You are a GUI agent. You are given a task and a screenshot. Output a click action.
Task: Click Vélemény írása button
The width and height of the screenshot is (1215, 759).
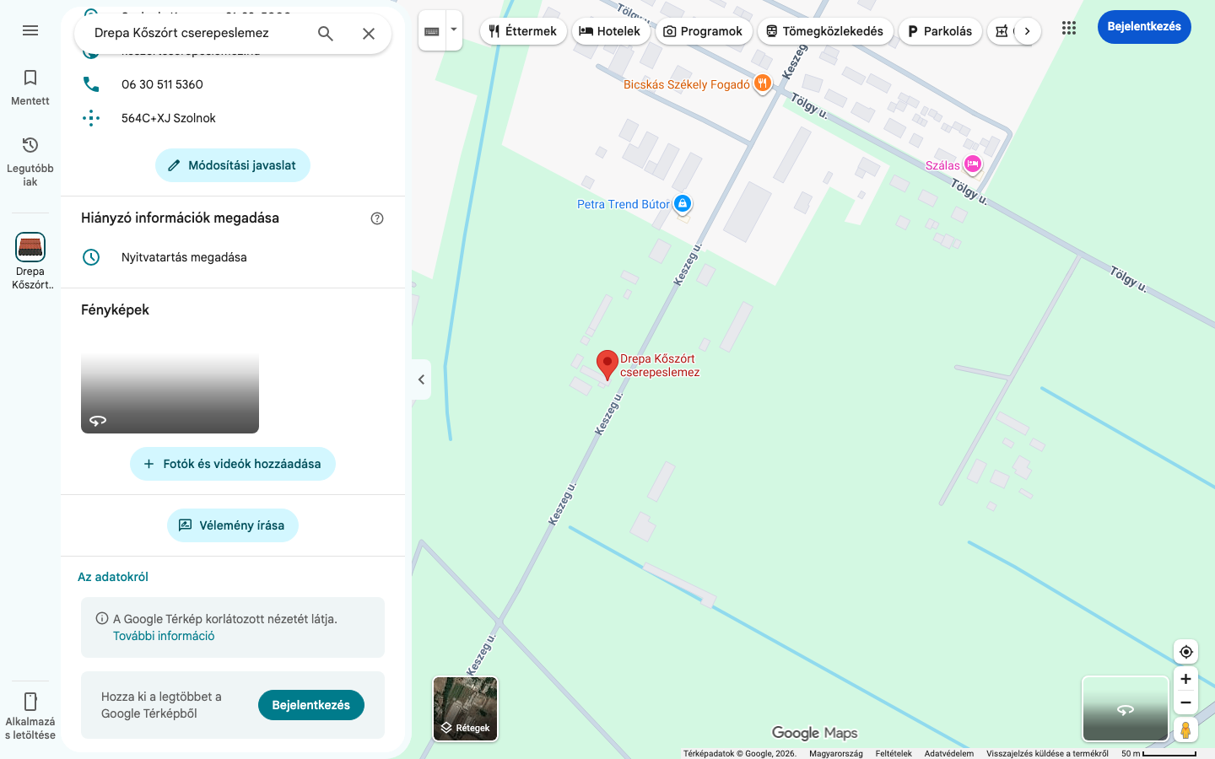[x=233, y=525]
